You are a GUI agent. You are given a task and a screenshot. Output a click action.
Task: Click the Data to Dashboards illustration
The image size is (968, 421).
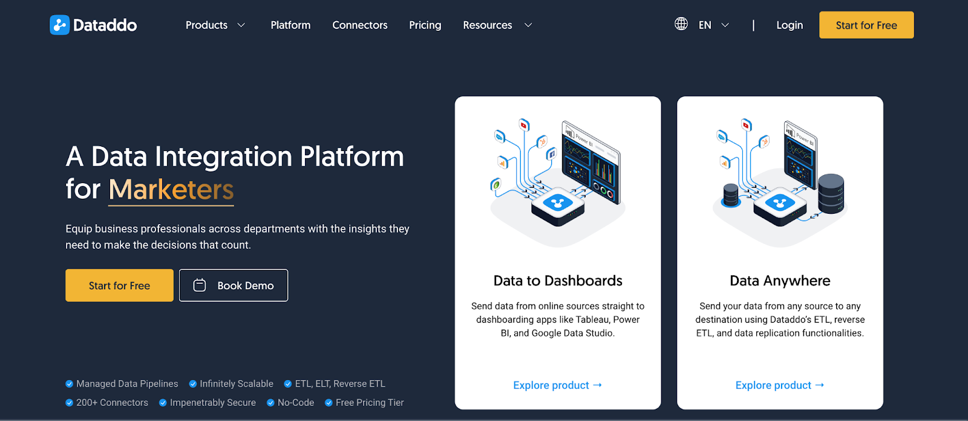pyautogui.click(x=558, y=182)
